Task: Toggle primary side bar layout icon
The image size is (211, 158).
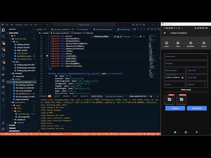Action: click(134, 25)
